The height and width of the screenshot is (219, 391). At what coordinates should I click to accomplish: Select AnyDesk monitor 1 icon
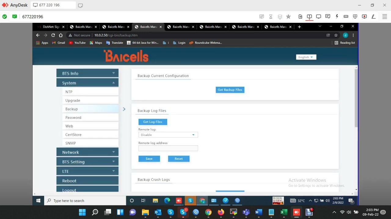(309, 16)
